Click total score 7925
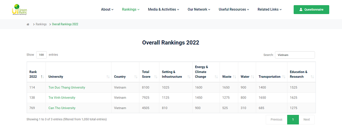342x135 pixels. [x=145, y=97]
